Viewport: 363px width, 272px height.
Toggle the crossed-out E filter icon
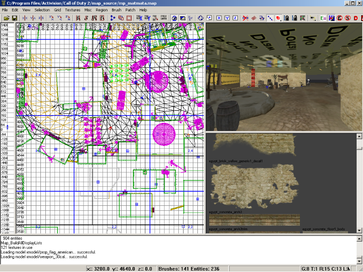339,18
